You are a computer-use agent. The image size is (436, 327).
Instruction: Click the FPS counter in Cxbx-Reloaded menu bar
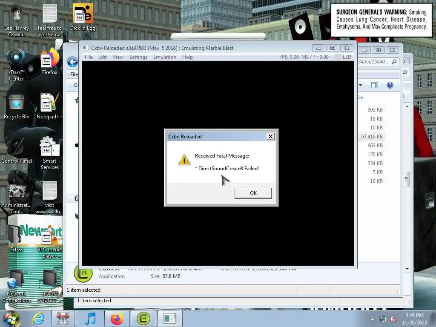point(289,57)
